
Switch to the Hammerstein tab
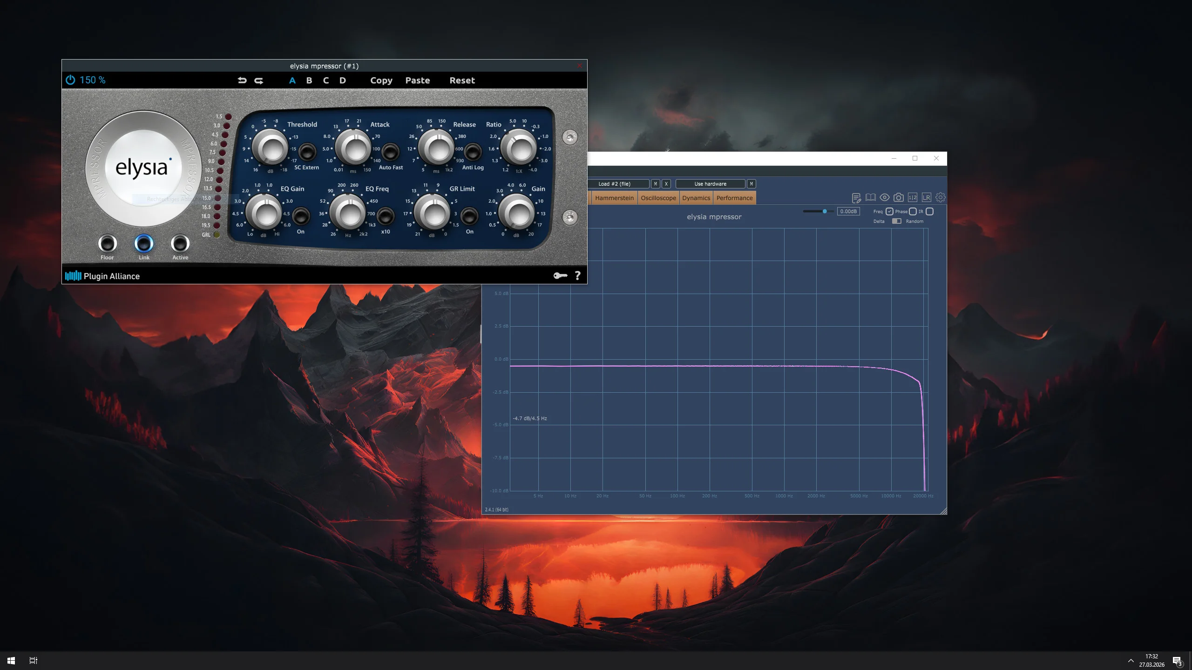coord(614,198)
